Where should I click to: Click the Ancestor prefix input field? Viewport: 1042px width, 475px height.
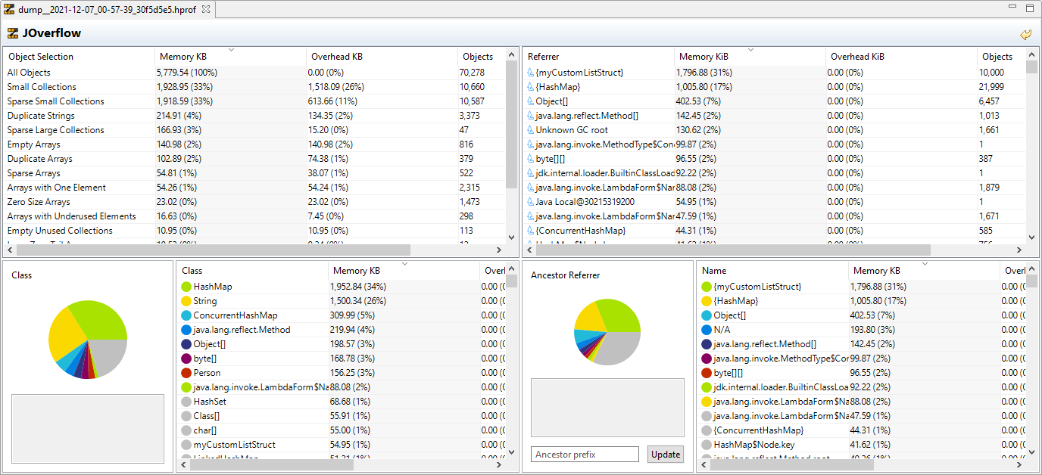[x=585, y=455]
